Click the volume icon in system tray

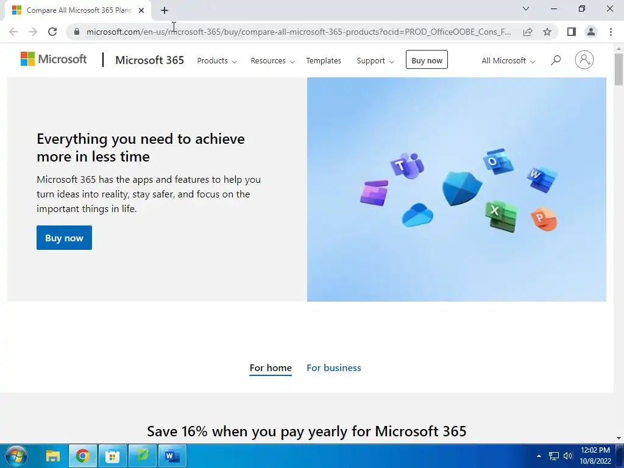568,456
